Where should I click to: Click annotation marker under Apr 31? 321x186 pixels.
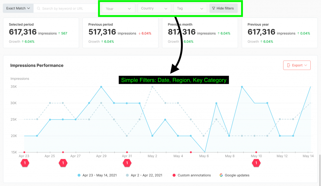click(x=127, y=163)
